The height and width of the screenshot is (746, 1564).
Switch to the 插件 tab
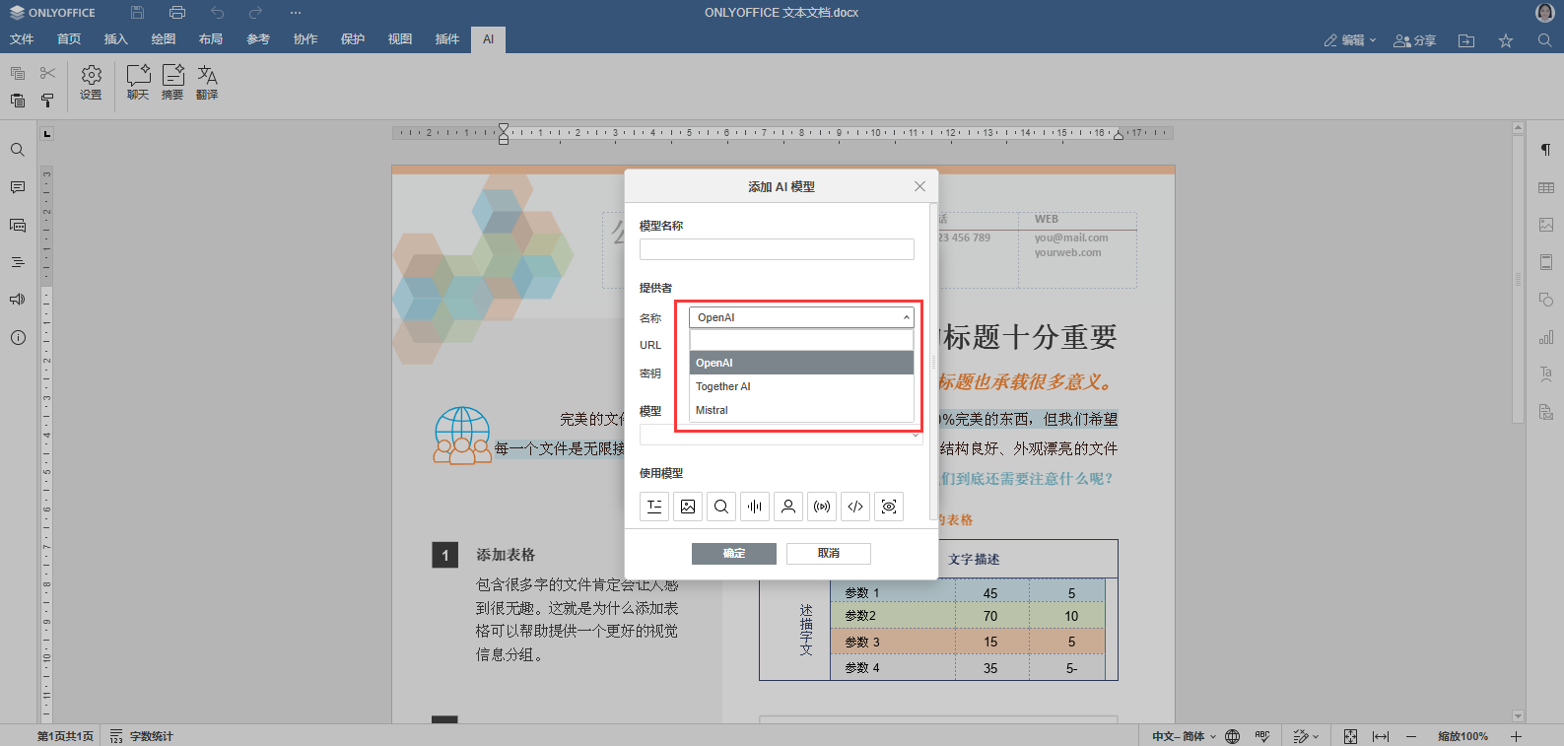click(x=447, y=39)
